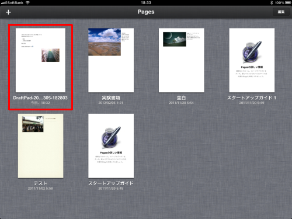Tap the SoftBank carrier label
The width and height of the screenshot is (292, 219).
pos(15,3)
